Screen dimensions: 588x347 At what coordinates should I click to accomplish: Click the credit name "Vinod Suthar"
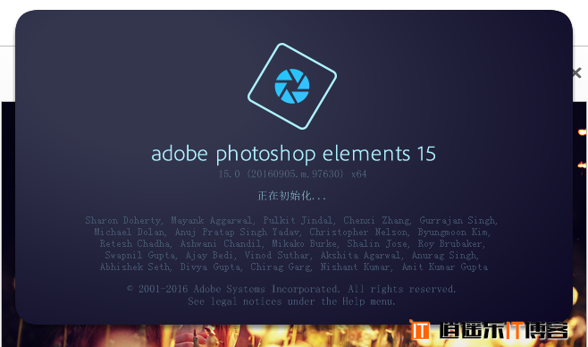pyautogui.click(x=277, y=256)
